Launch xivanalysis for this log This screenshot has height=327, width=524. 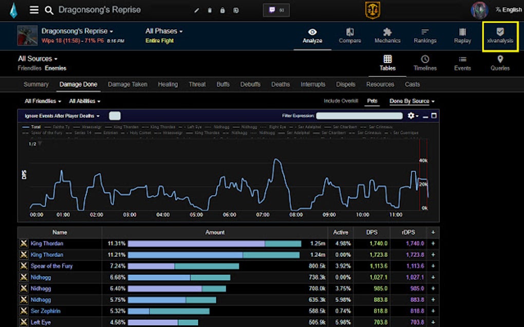click(x=500, y=36)
